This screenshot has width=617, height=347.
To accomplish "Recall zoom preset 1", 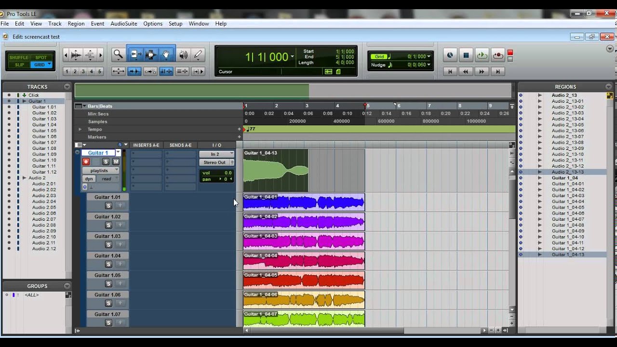I will coord(67,71).
